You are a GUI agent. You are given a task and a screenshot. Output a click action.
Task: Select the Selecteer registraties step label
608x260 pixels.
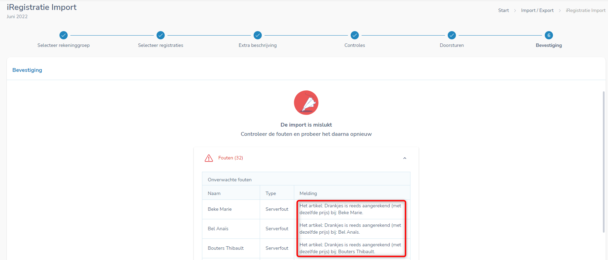pos(161,45)
